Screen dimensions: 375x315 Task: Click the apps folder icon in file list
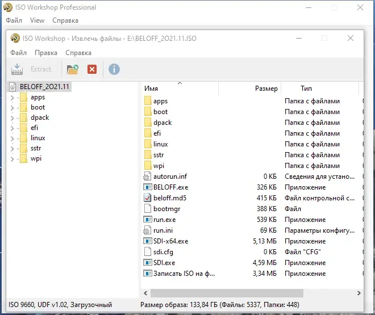pyautogui.click(x=148, y=101)
